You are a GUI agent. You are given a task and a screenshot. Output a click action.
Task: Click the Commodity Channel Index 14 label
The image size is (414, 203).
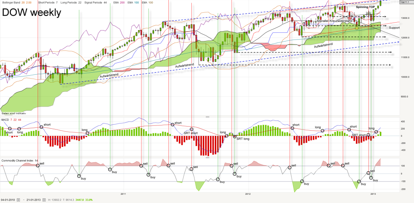(x=19, y=160)
